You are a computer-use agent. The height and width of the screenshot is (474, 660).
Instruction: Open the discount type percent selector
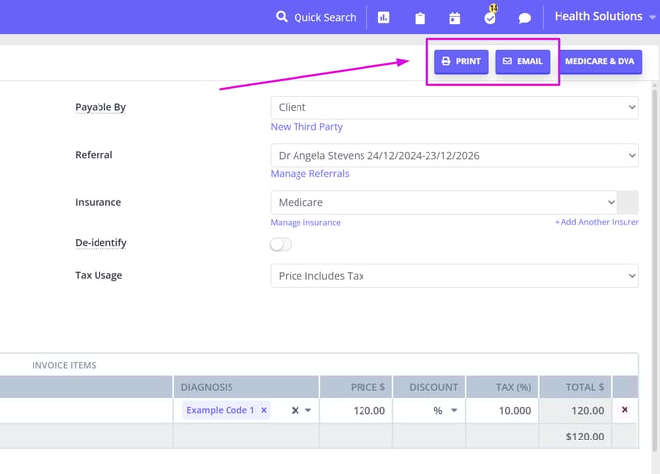442,411
